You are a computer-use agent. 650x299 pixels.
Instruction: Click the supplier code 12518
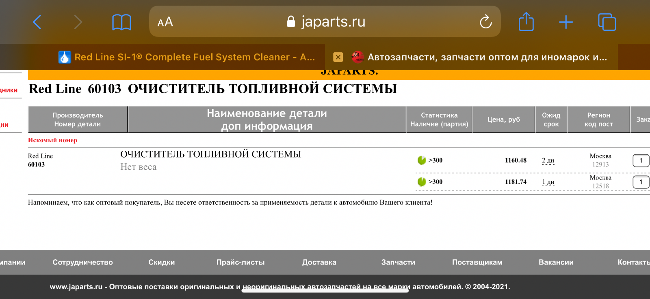coord(600,186)
